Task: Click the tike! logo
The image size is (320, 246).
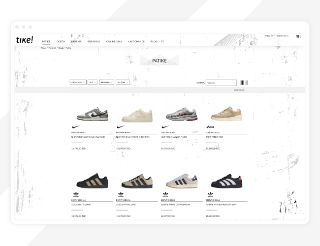Action: 25,40
